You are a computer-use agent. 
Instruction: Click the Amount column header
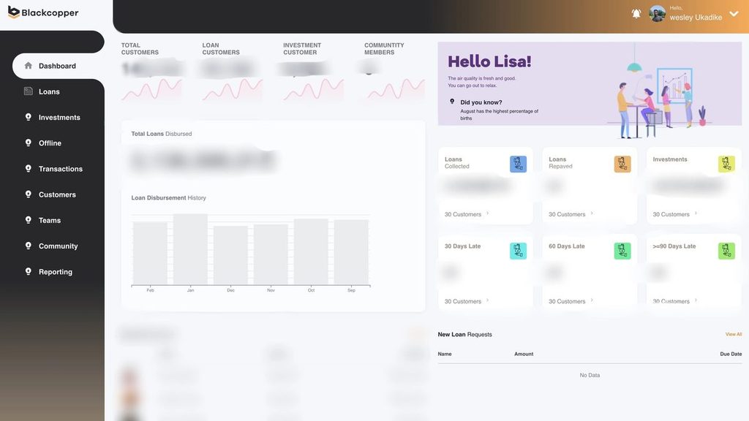pos(524,354)
